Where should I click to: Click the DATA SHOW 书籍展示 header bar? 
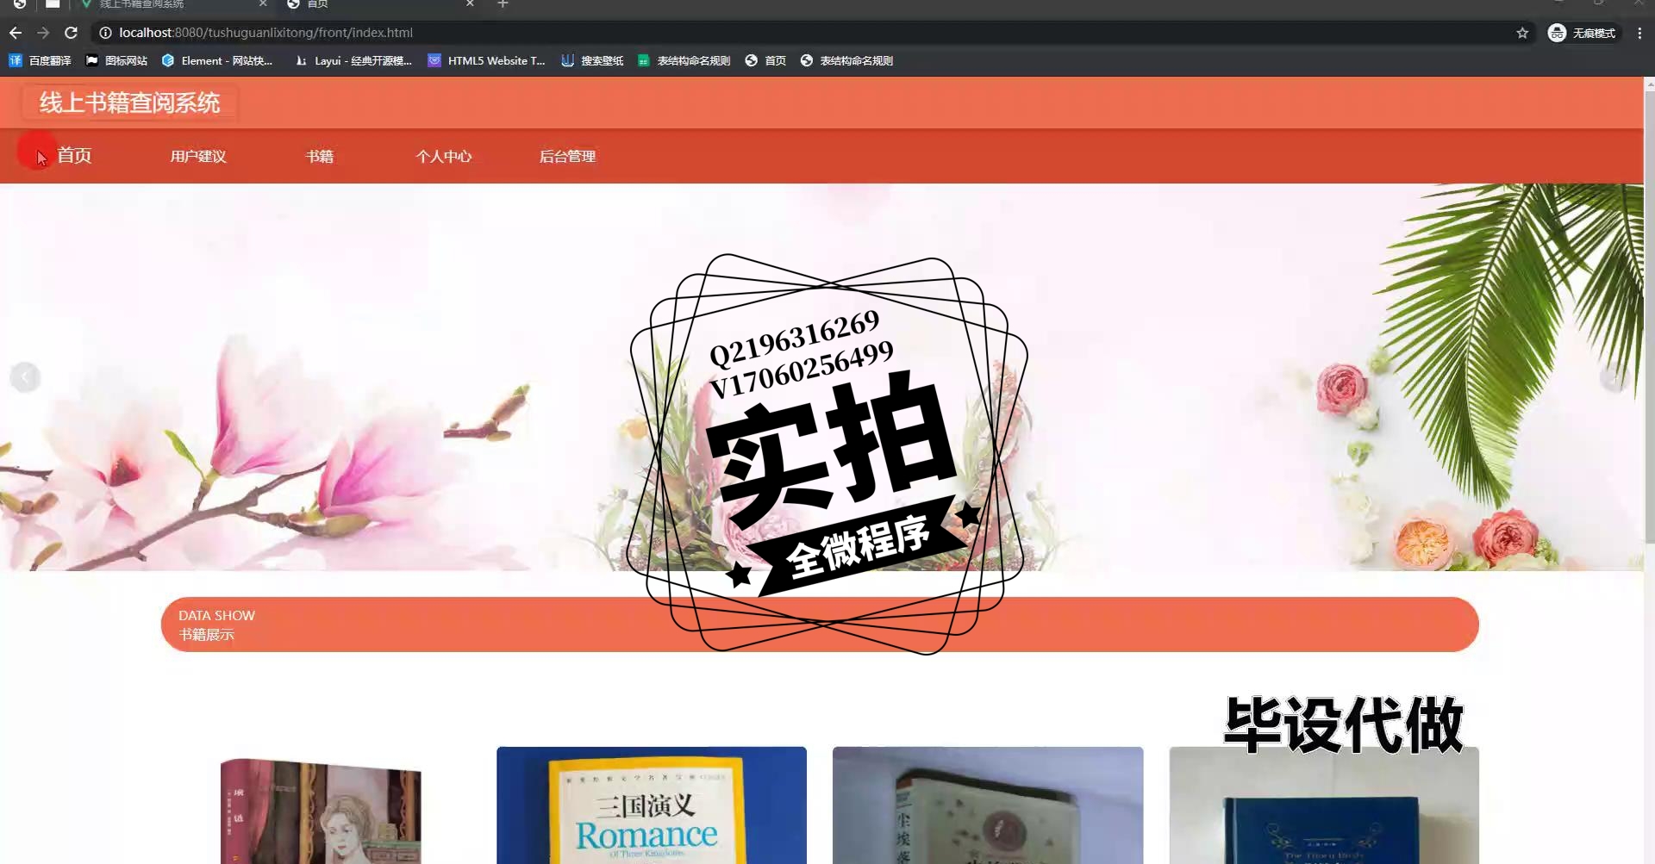(x=820, y=625)
